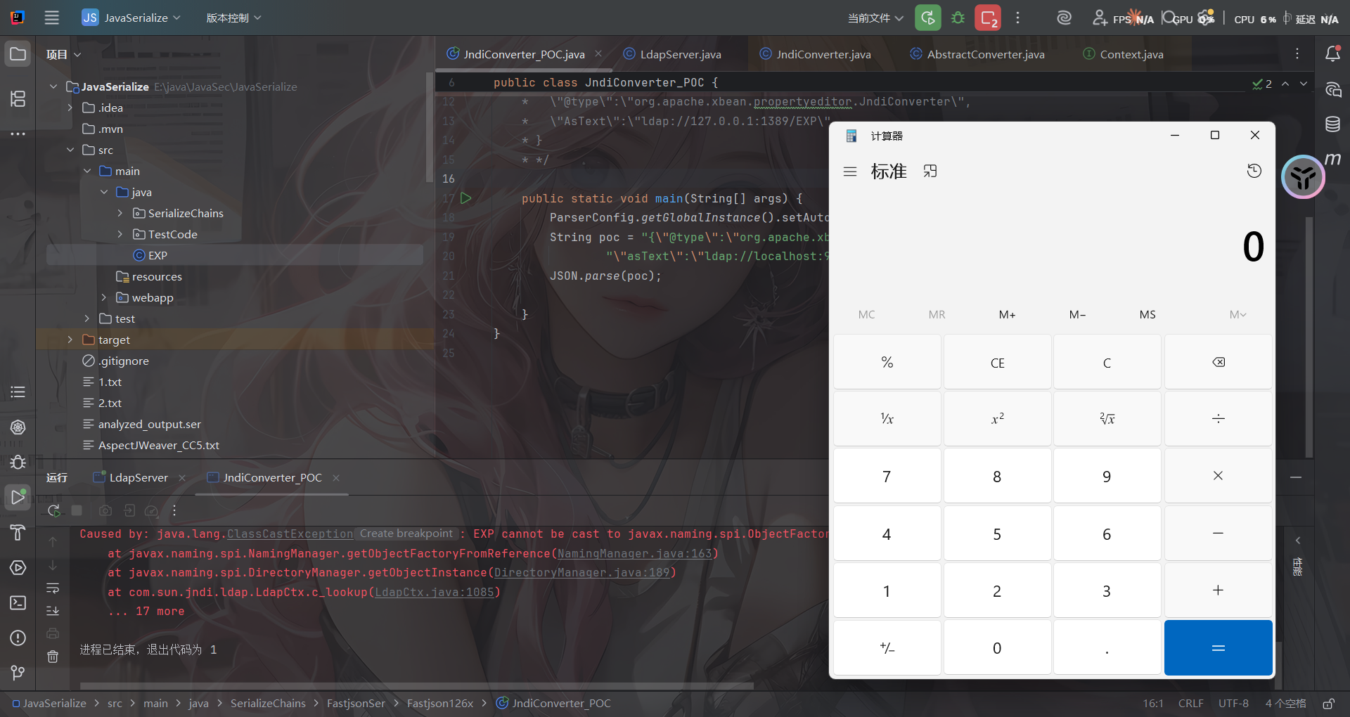Click the Debug bug icon in toolbar
Screen dimensions: 1350x717
tap(958, 18)
